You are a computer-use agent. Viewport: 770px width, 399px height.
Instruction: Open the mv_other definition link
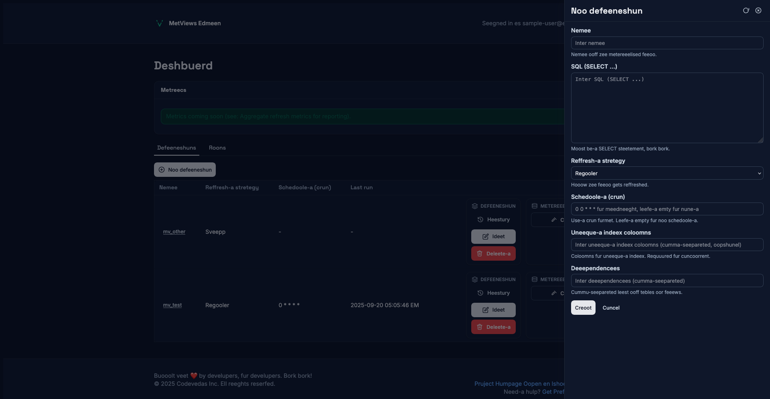(x=174, y=232)
